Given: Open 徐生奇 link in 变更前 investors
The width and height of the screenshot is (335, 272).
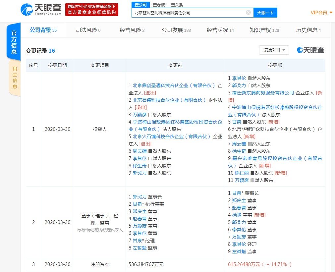Looking at the screenshot, I should (x=140, y=166).
